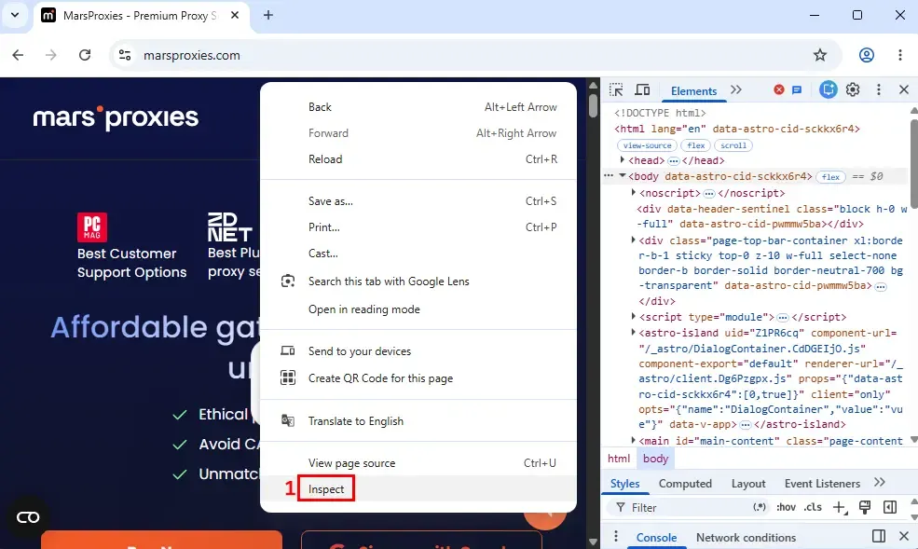Choose Open in reading mode

(418, 309)
